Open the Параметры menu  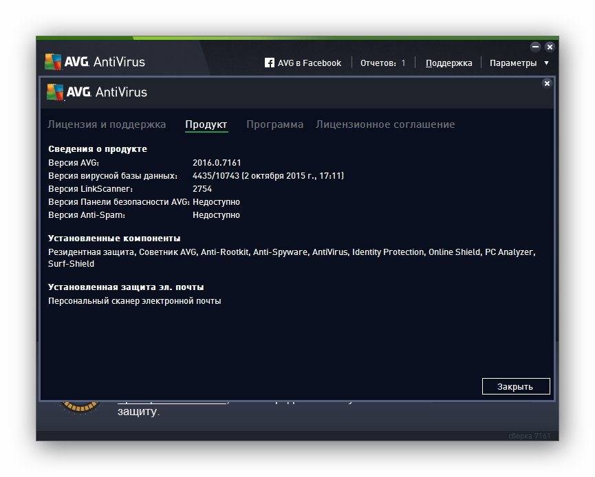(x=513, y=63)
